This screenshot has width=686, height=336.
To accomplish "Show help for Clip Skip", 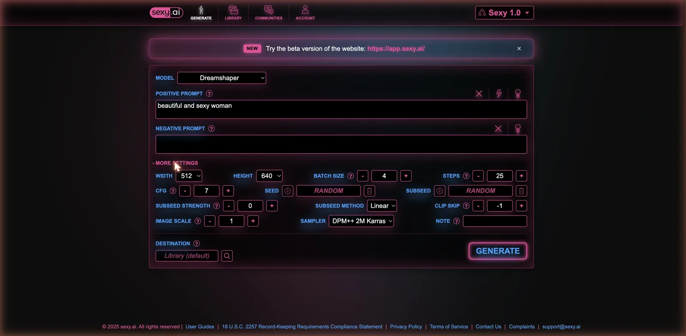I will 466,206.
